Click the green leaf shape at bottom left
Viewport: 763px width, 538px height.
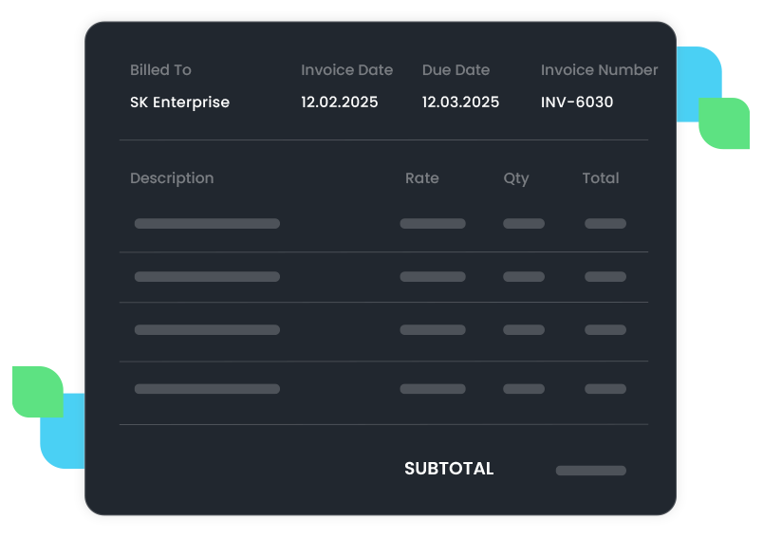point(37,390)
